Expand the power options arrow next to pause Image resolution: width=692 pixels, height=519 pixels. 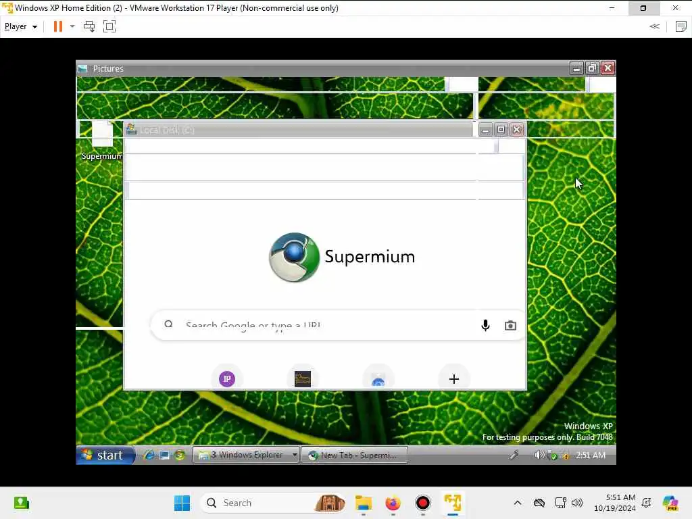(72, 26)
